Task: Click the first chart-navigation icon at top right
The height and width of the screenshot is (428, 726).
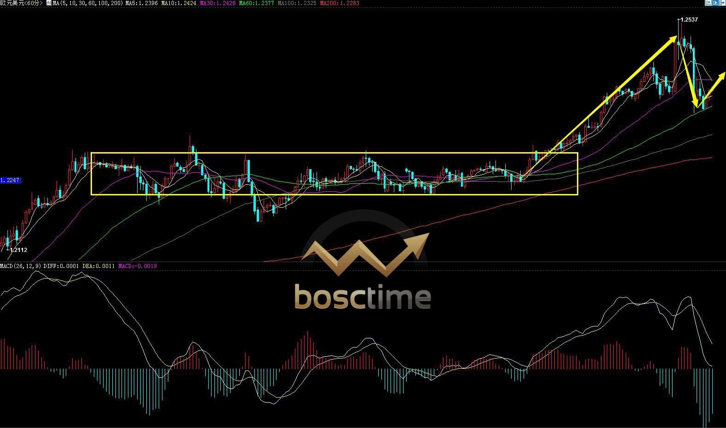Action: [x=709, y=3]
